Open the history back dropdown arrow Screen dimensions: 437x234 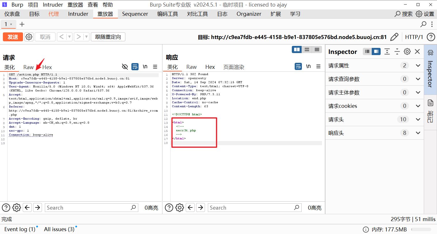[x=69, y=37]
